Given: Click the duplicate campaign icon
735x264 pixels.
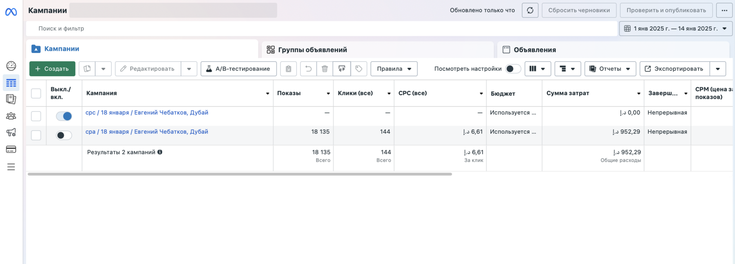Looking at the screenshot, I should point(87,69).
